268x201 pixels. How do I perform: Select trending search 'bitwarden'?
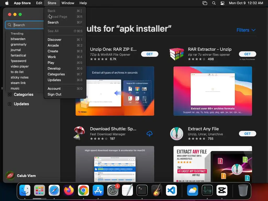(18, 39)
